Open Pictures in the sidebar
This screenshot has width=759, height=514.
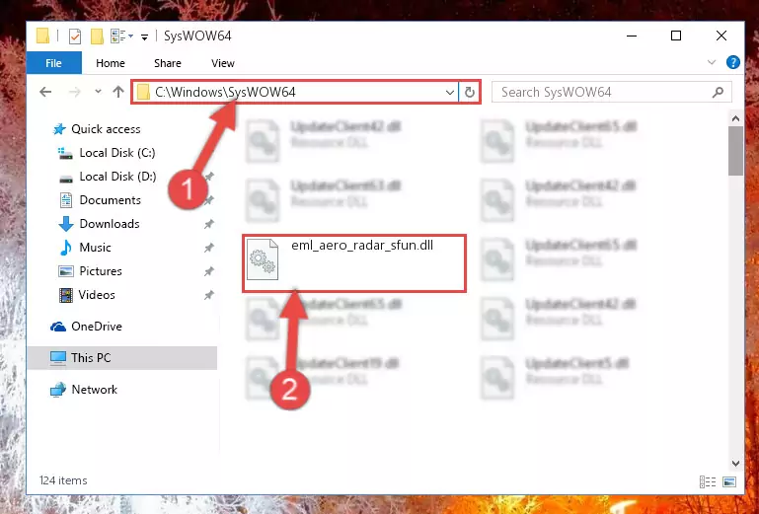101,271
